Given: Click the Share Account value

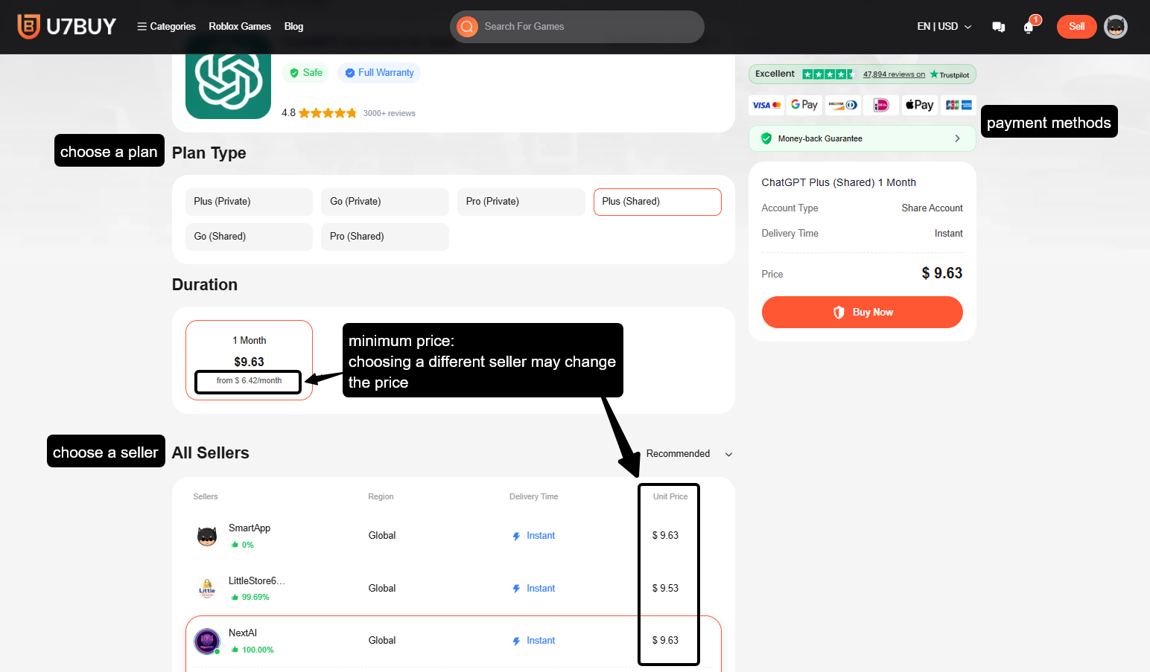Looking at the screenshot, I should pos(932,208).
